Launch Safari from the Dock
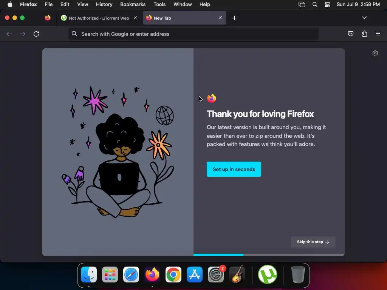Image resolution: width=387 pixels, height=290 pixels. click(131, 275)
